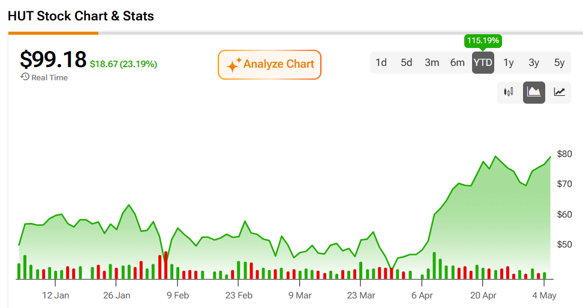Click the 115.19% YTD performance badge
The image size is (583, 308).
pyautogui.click(x=483, y=41)
